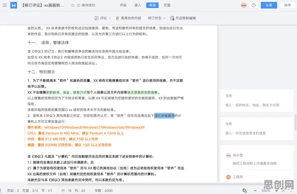This screenshot has height=194, width=297.
Task: Open 法务 revision card inserting 您的姓名、地址
Action: point(257,101)
